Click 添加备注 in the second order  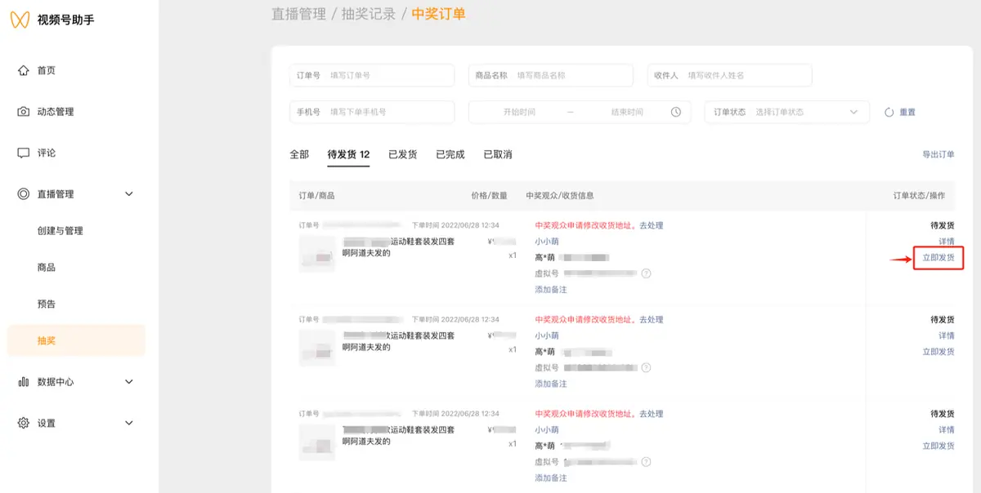click(550, 384)
